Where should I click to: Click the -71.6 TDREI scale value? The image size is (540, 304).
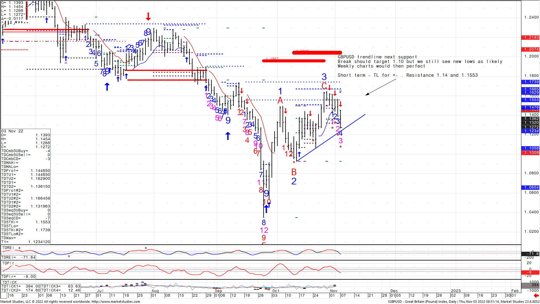[x=530, y=254]
